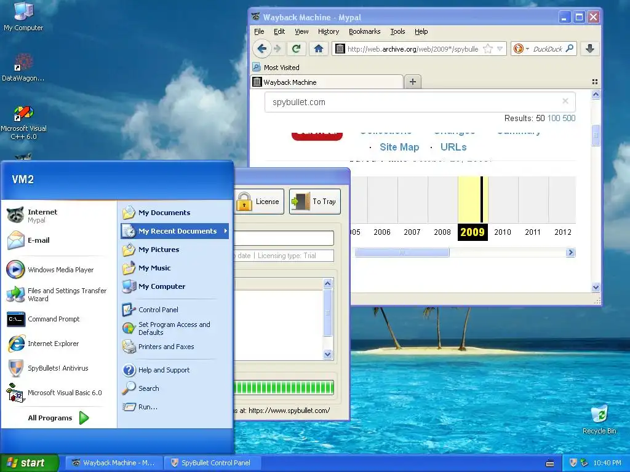Open the Recycle Bin on the desktop

click(x=599, y=419)
